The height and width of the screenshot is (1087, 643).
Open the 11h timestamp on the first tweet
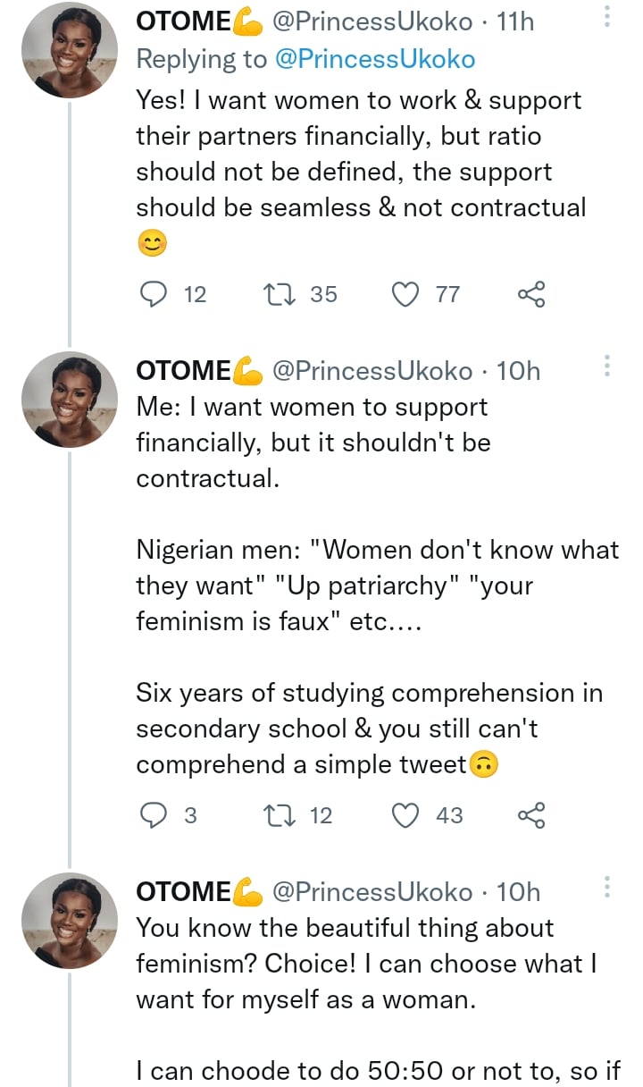point(514,22)
